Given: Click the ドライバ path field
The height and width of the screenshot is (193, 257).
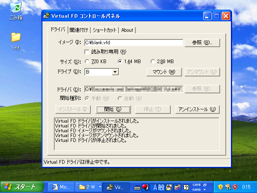Looking at the screenshot, I should click(x=134, y=89).
